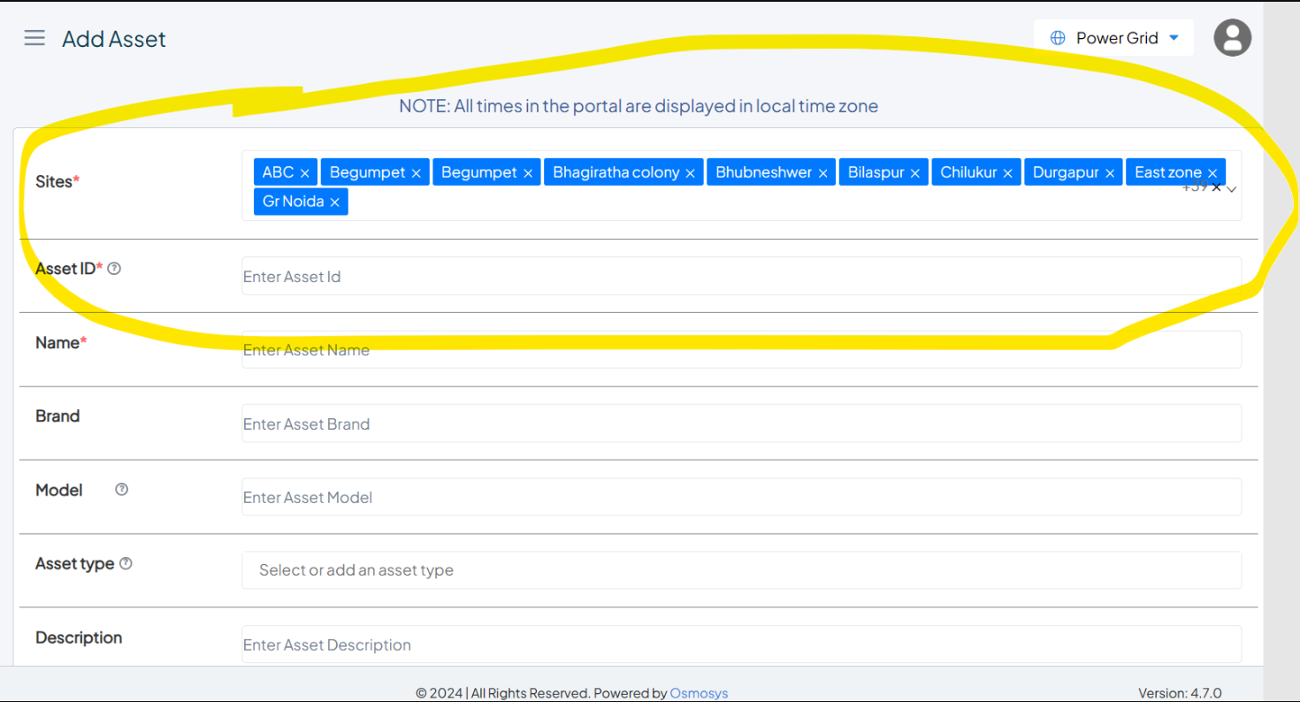1300x702 pixels.
Task: Click the Enter Asset Id field
Action: click(x=741, y=277)
